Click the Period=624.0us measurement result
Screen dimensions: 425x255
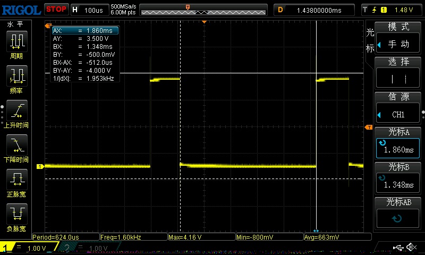(65, 237)
